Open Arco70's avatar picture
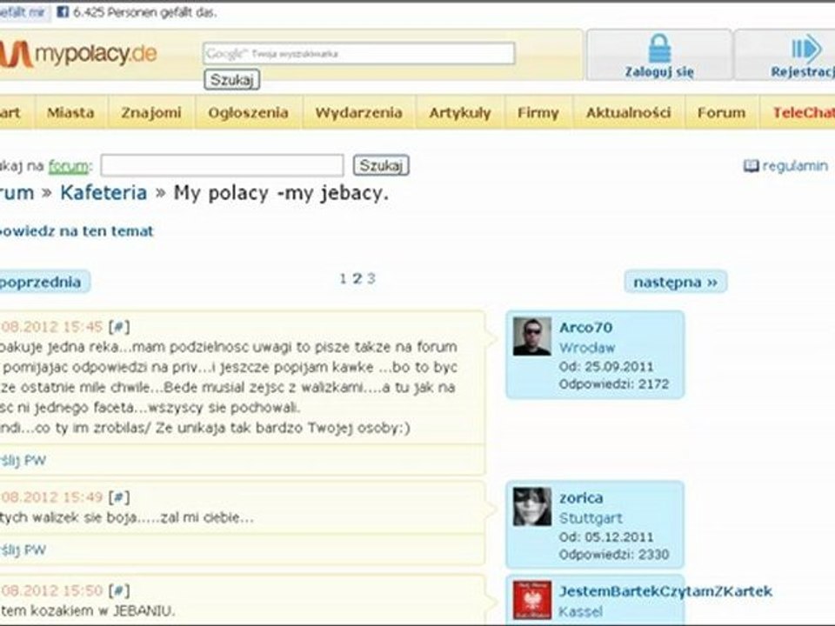Screen dimensions: 835x626 [532, 336]
